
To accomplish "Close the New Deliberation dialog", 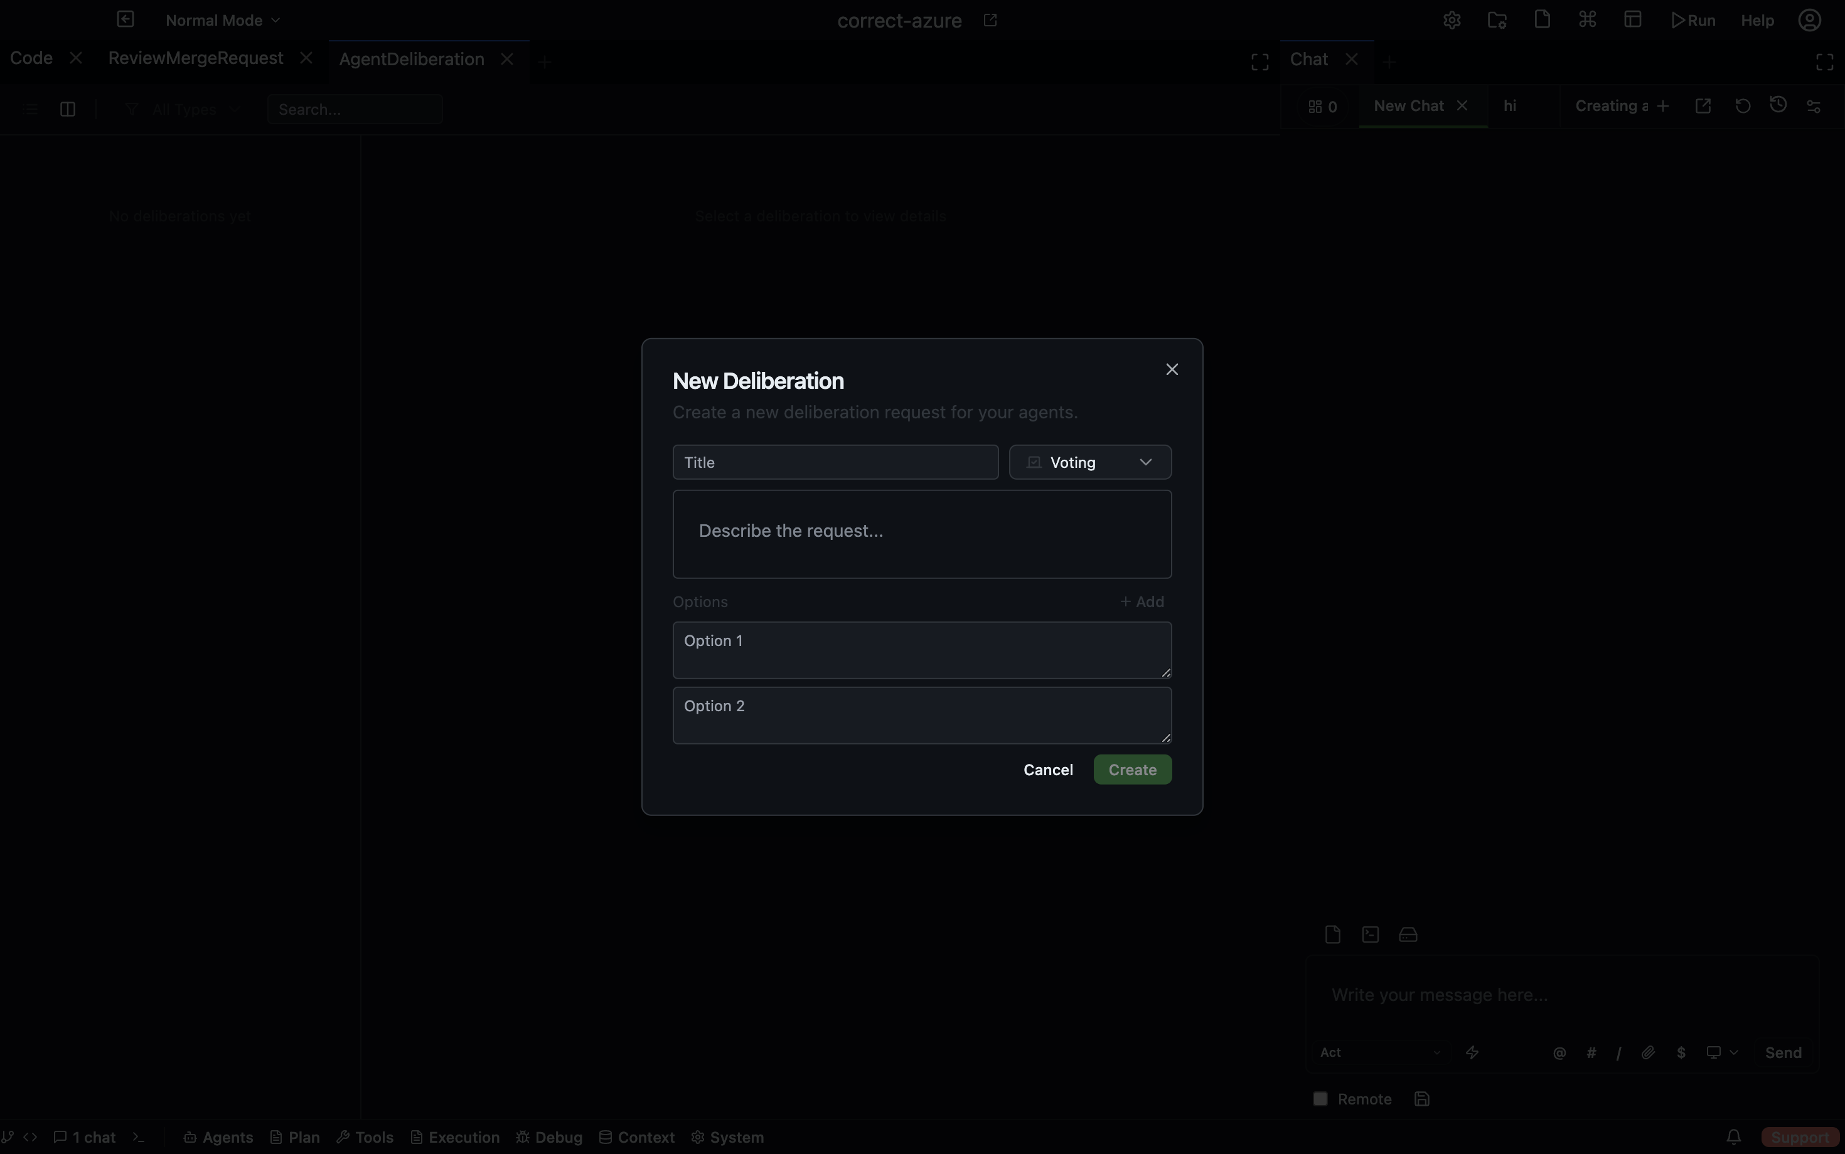I will click(x=1172, y=369).
